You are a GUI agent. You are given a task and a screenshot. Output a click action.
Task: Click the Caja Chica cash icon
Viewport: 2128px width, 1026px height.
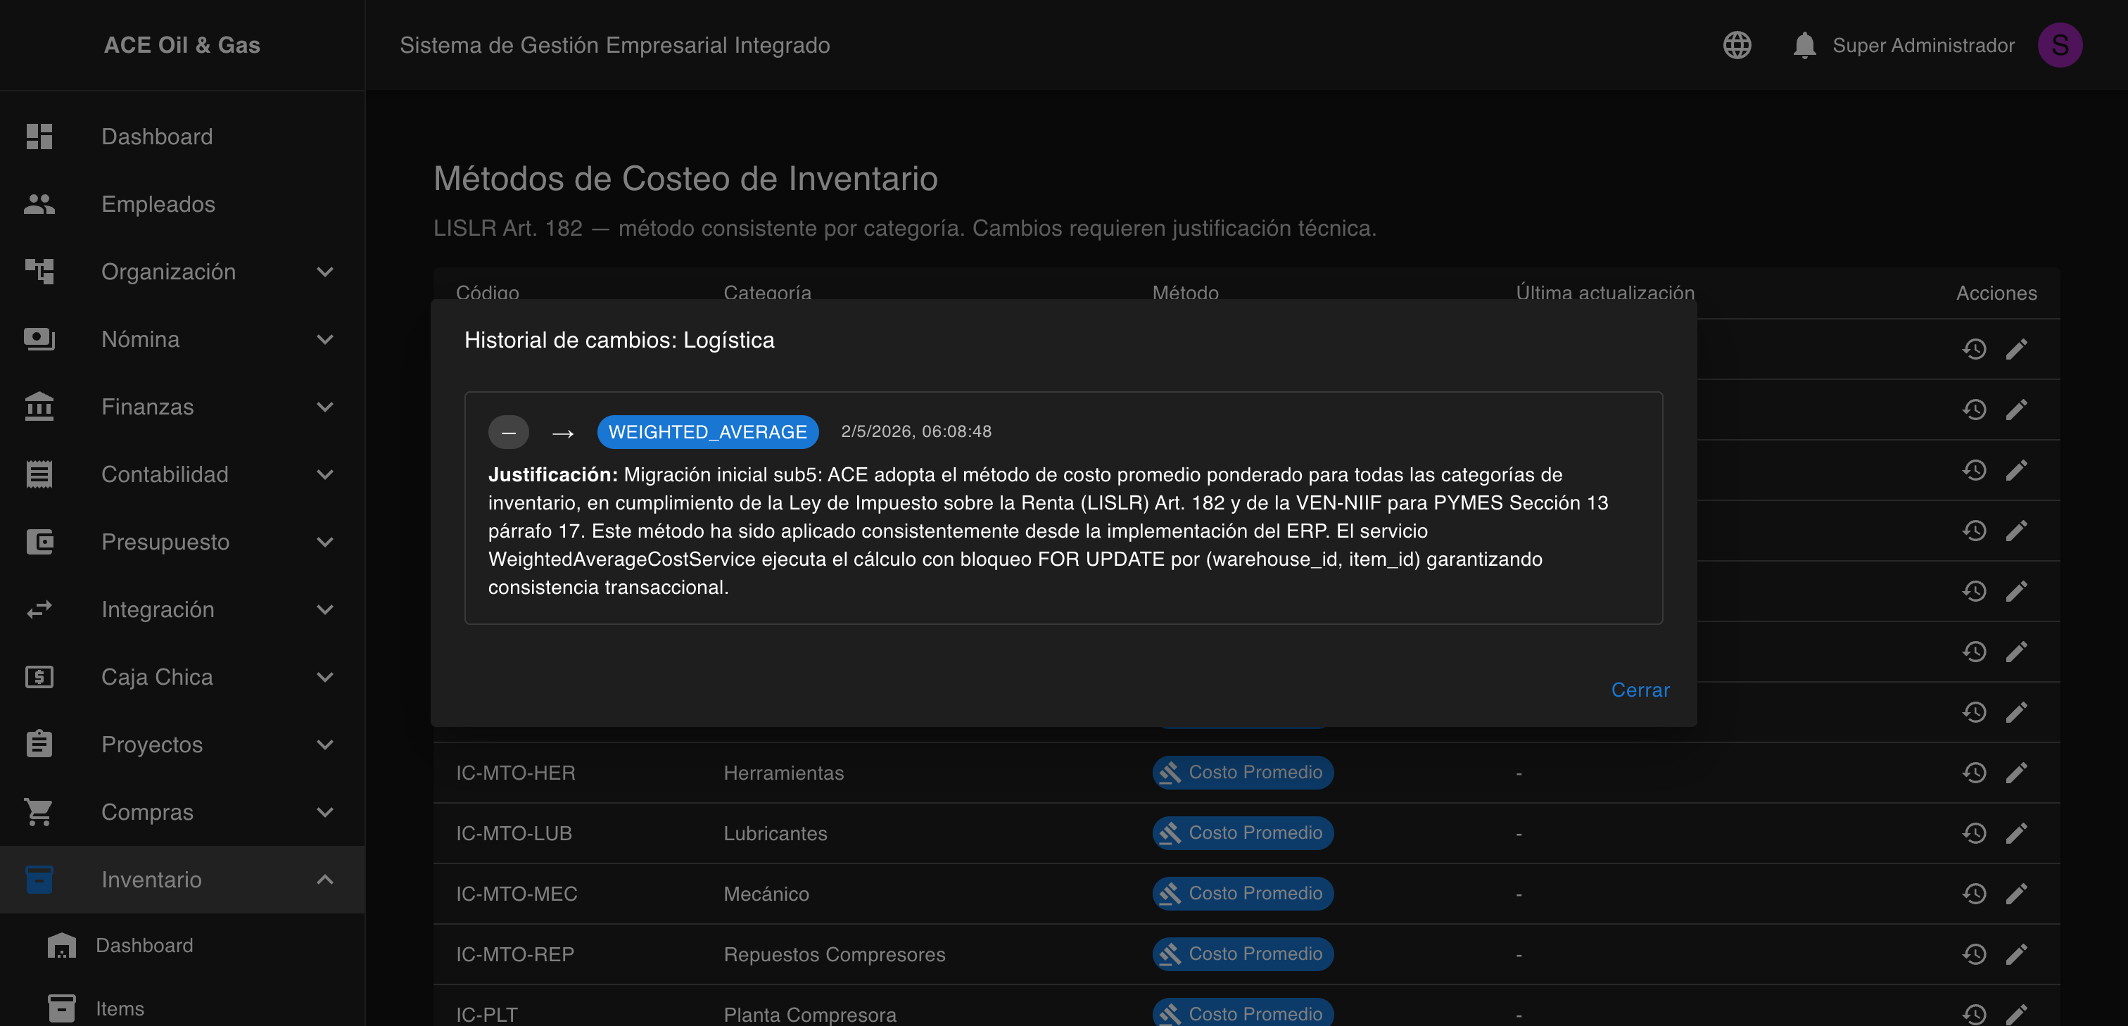39,678
